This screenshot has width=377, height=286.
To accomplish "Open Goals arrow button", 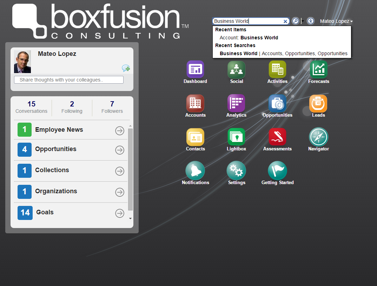I will (x=120, y=213).
